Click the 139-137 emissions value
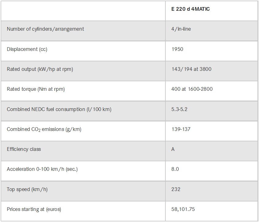Image resolution: width=259 pixels, height=222 pixels. point(181,129)
